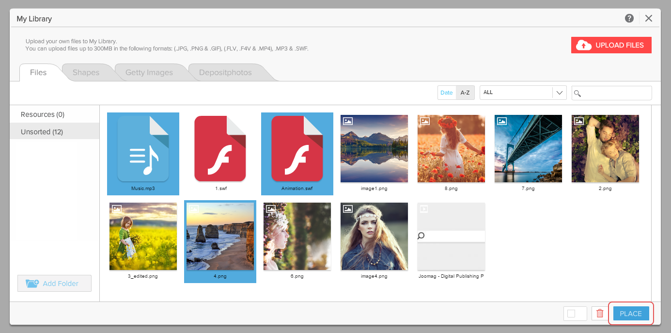Open the Depositphotos tab
Image resolution: width=671 pixels, height=333 pixels.
[x=225, y=73]
